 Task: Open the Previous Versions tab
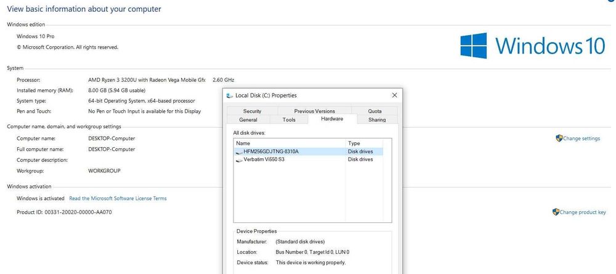314,111
